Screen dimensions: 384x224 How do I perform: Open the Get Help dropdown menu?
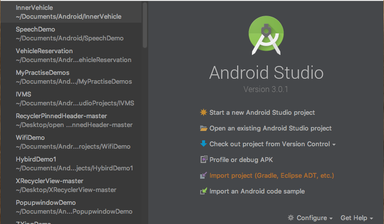point(356,218)
